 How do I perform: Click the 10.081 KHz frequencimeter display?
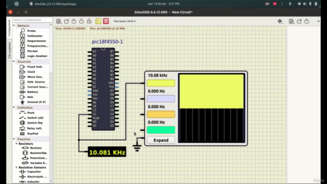tap(107, 152)
